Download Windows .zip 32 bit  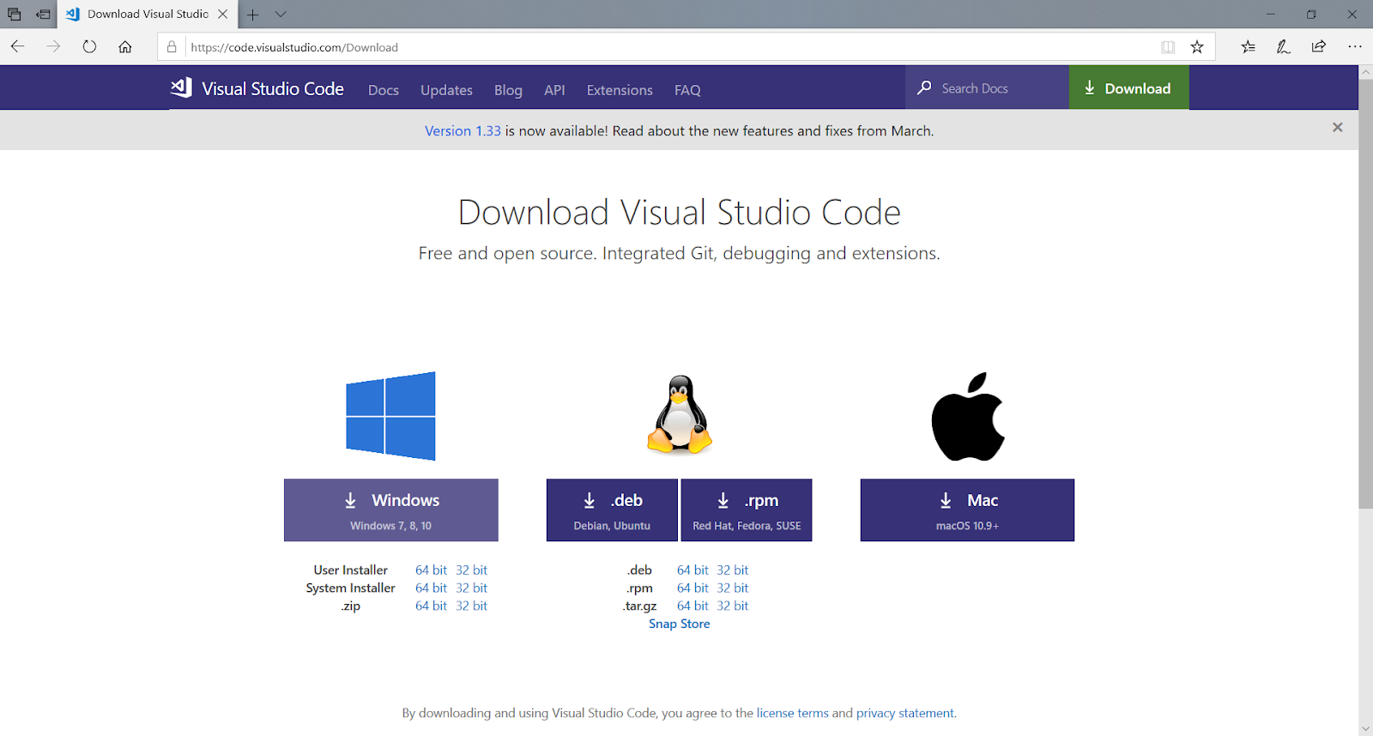pos(471,606)
